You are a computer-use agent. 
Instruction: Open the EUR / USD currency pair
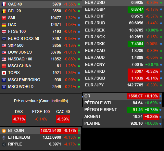(95, 3)
